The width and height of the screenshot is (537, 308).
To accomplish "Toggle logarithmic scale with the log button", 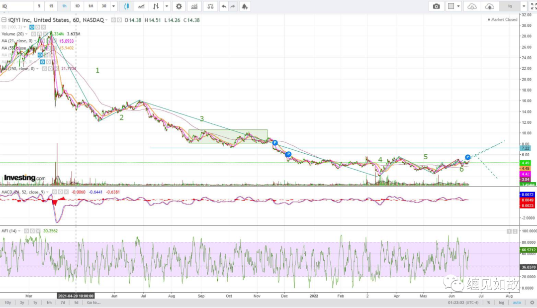I will (x=501, y=303).
